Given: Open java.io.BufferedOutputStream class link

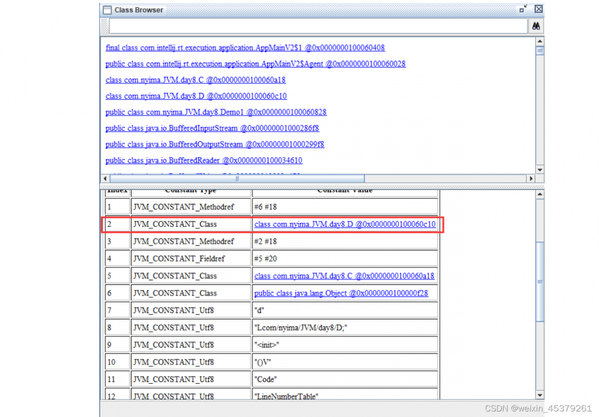Looking at the screenshot, I should tap(215, 144).
